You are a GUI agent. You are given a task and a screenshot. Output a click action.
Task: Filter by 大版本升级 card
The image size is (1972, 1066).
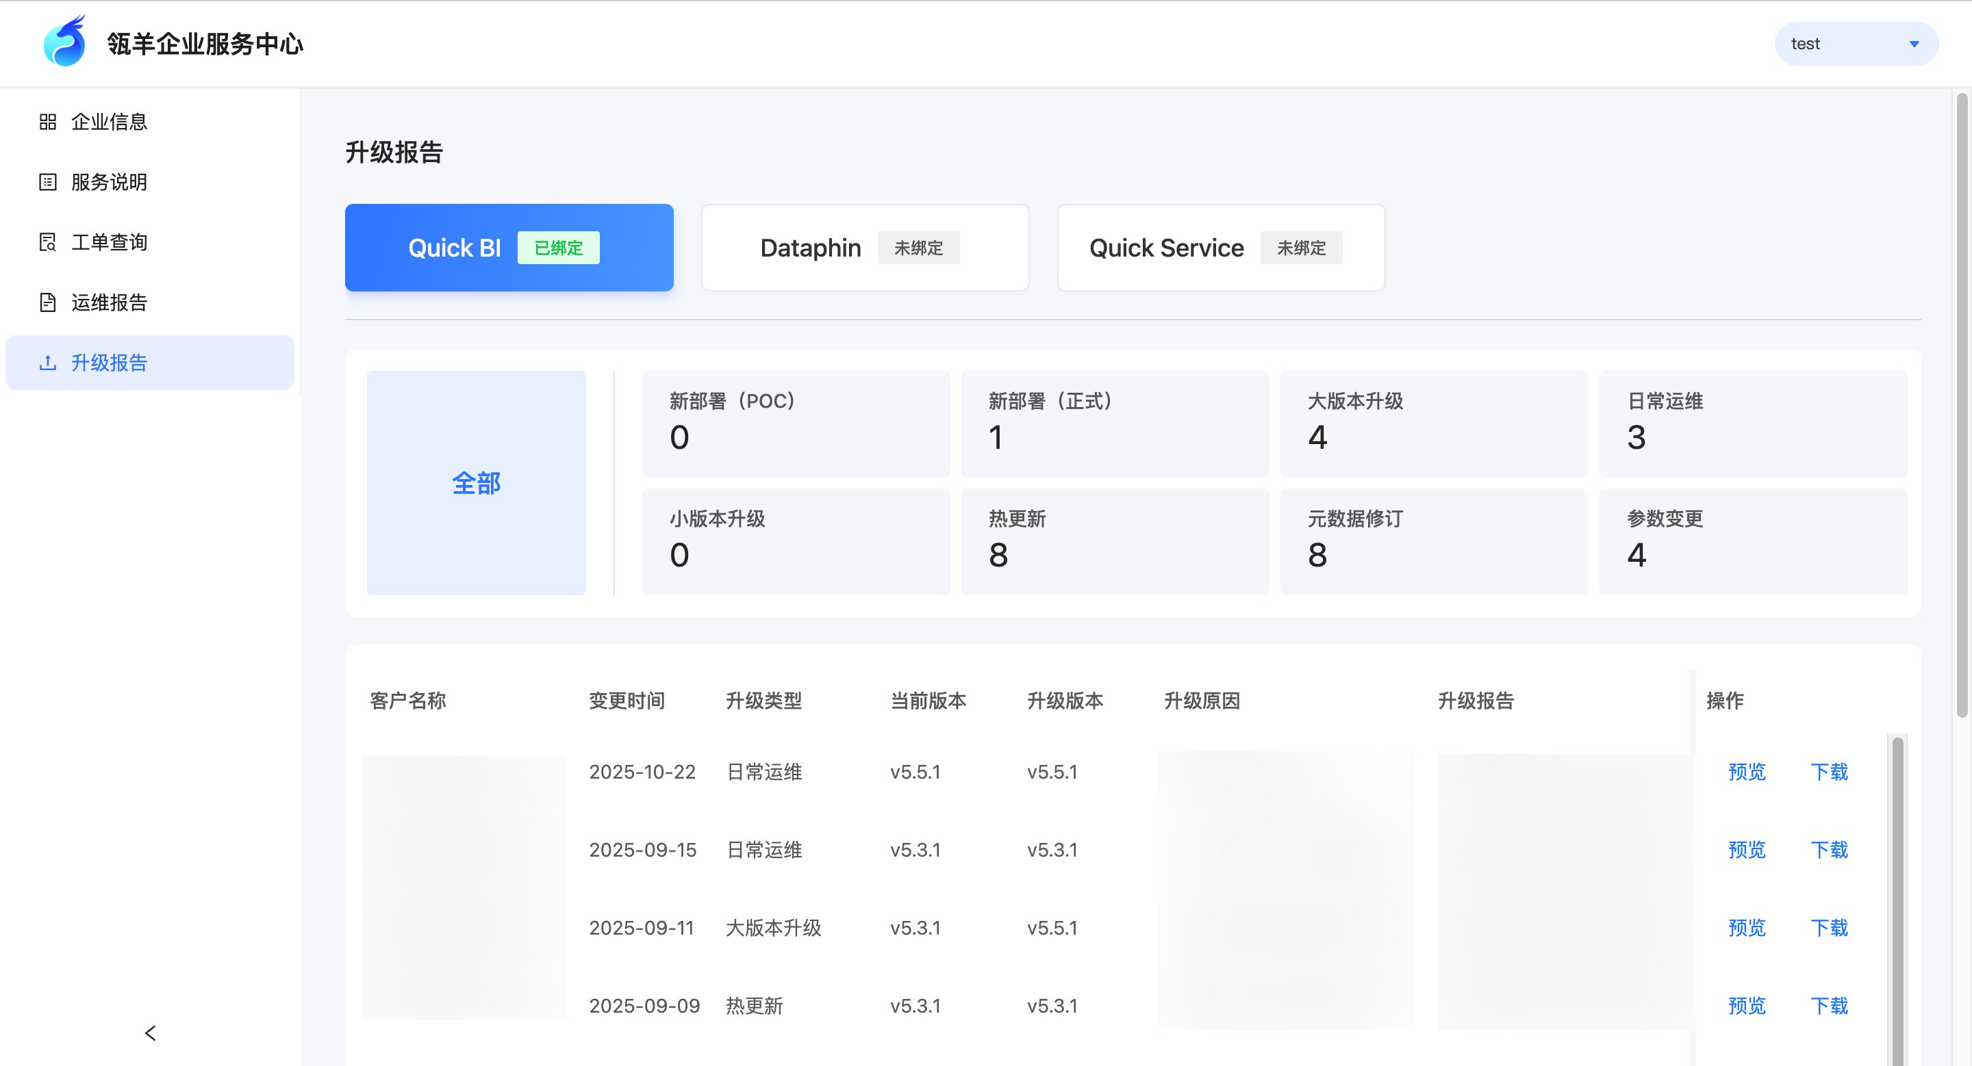coord(1433,424)
